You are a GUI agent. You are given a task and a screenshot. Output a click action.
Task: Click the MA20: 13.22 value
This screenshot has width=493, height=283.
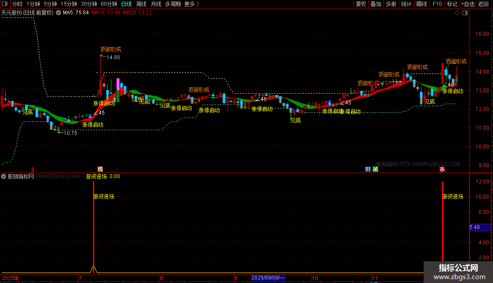pyautogui.click(x=137, y=13)
